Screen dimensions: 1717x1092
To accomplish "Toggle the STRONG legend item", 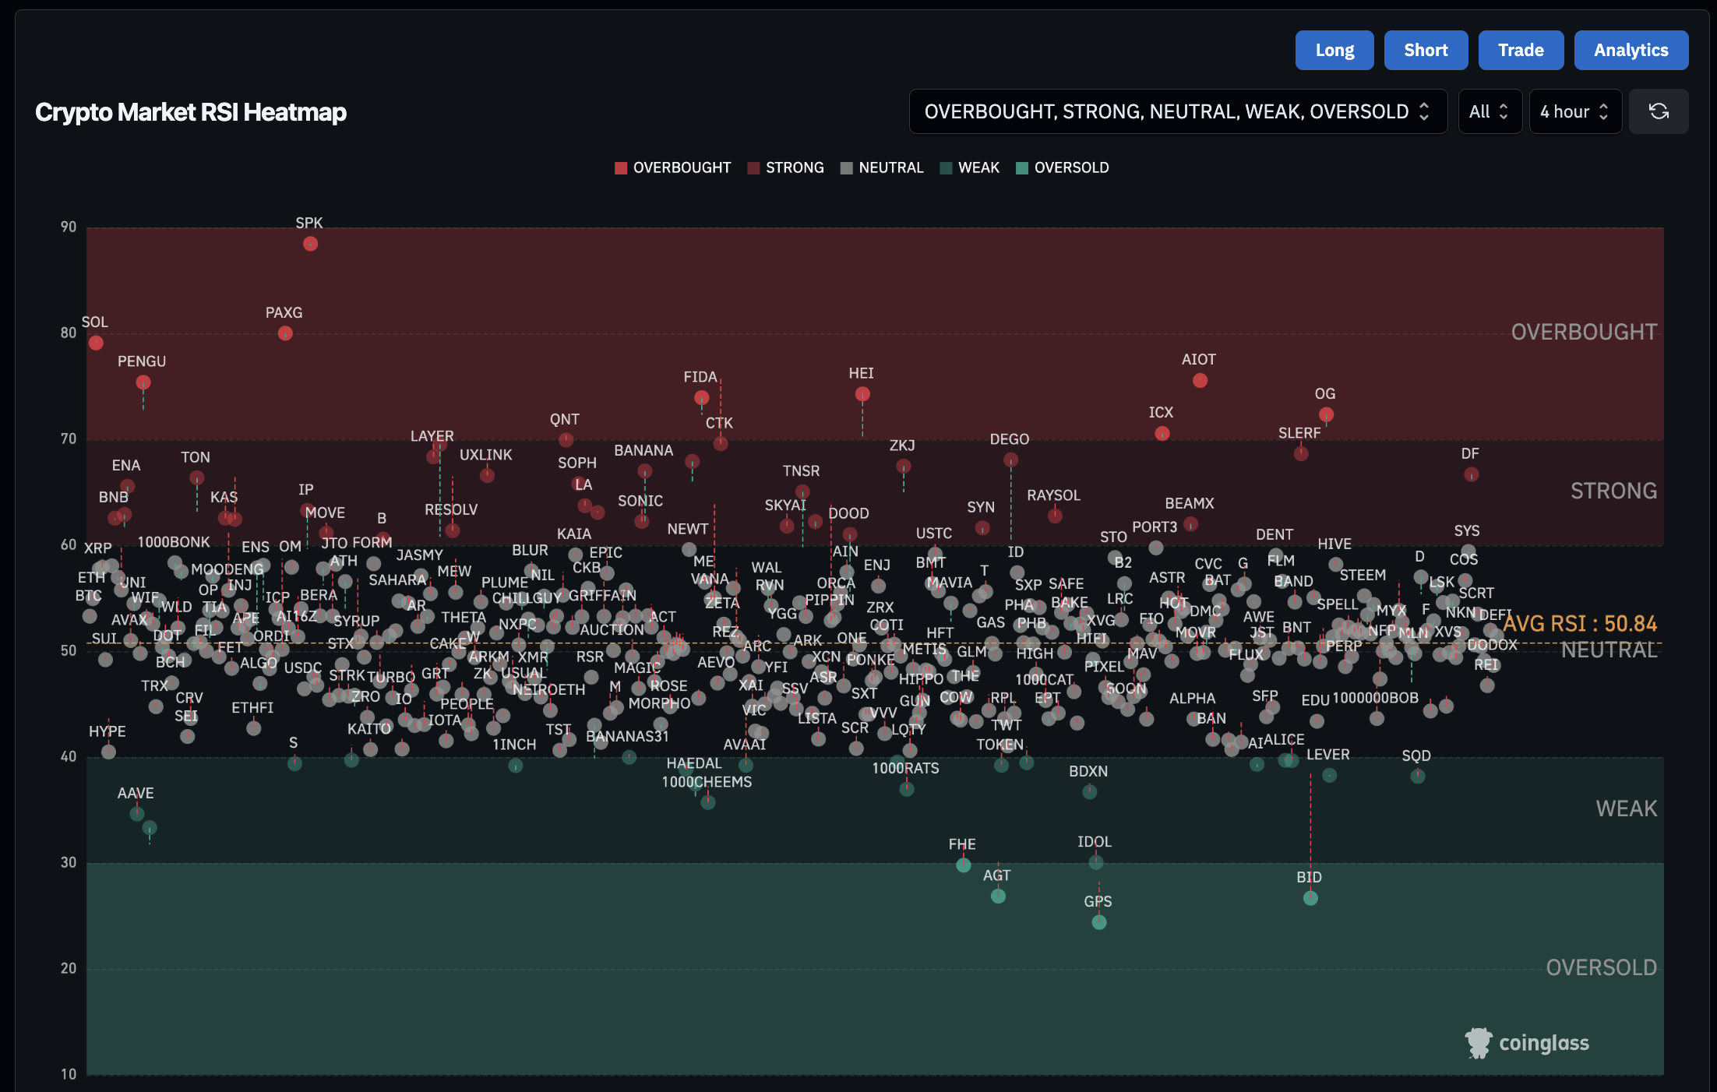I will [x=785, y=167].
